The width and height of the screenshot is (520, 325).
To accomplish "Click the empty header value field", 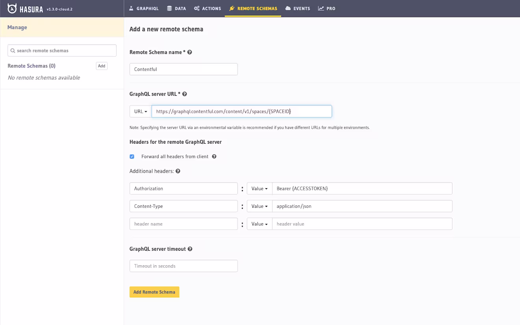I will 362,224.
